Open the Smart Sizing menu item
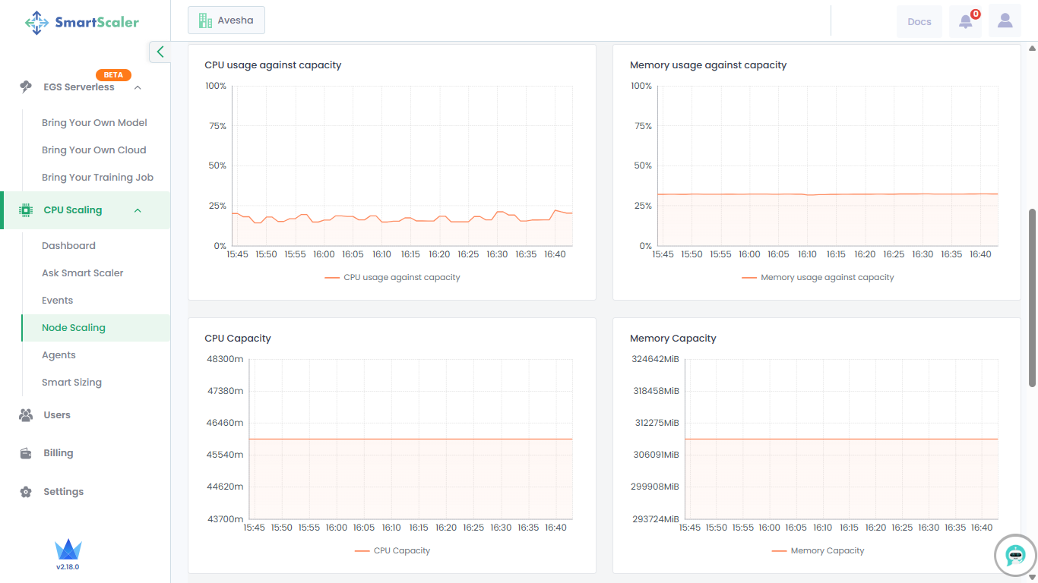 (71, 383)
